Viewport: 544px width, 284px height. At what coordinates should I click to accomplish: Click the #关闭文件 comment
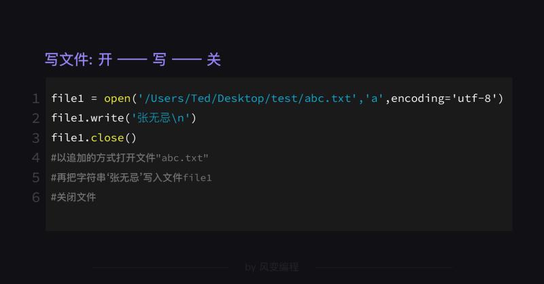click(x=73, y=197)
